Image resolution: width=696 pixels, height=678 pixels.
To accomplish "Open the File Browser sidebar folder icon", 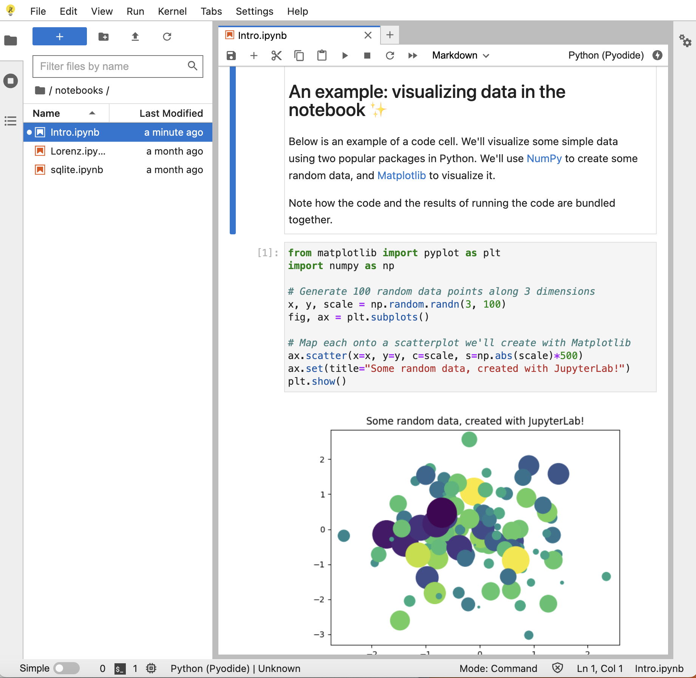I will point(11,40).
